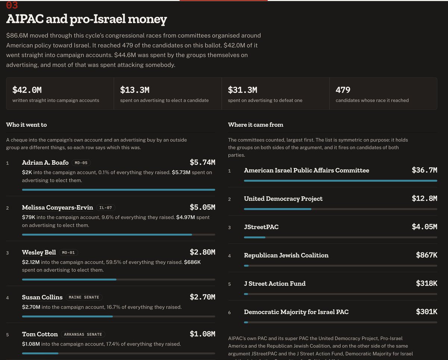Select the $31.3M spent to defeat card
Screen dimensions: 448x360
[x=276, y=94]
